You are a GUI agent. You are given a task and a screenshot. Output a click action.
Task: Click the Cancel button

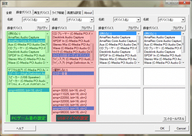[181, 128]
